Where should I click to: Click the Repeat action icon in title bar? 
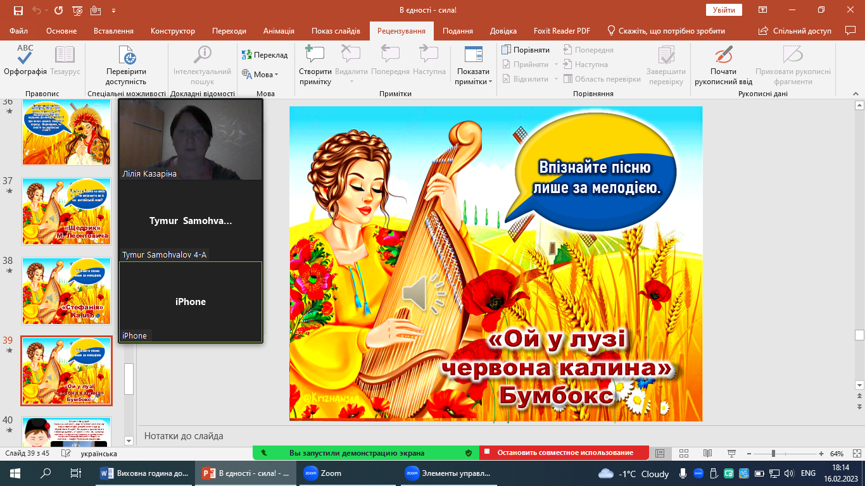pos(58,11)
